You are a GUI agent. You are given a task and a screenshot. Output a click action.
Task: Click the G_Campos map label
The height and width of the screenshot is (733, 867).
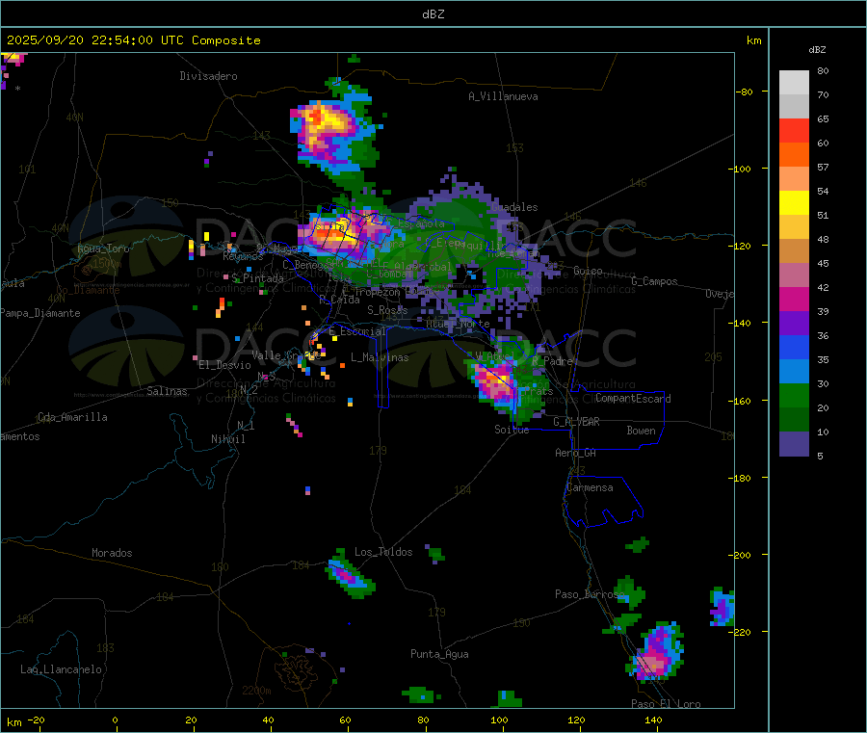click(x=655, y=281)
